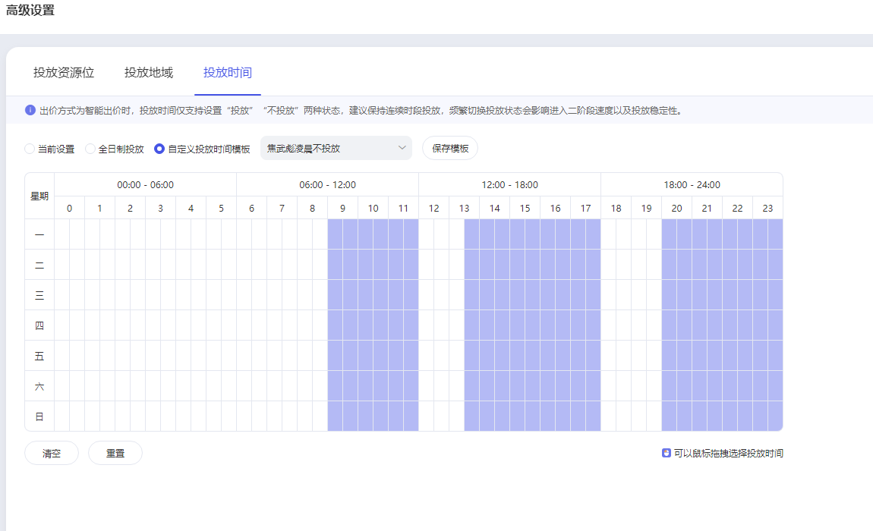
Task: Open the 投放地域 tab
Action: 149,73
